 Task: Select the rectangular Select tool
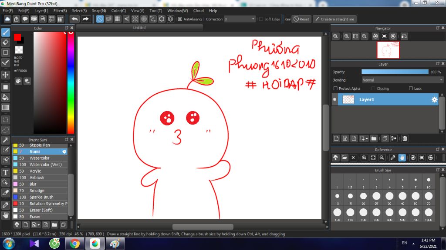pos(5,120)
